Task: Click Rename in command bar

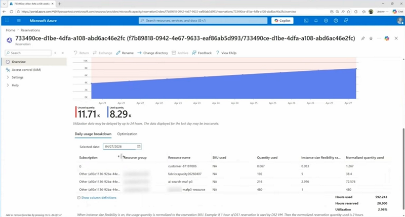Action: click(125, 53)
